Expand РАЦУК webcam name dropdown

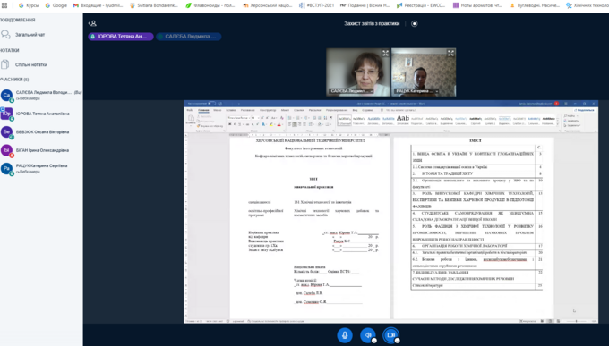(436, 91)
